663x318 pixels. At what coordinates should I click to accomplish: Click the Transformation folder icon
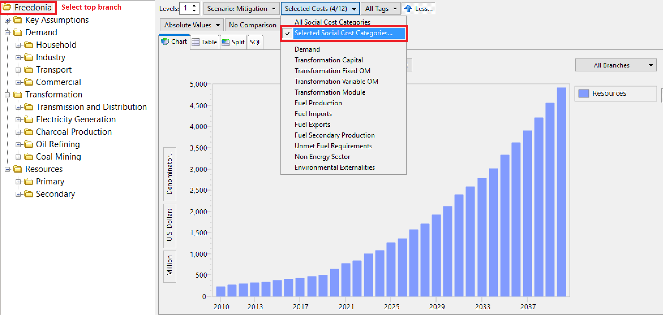[x=18, y=95]
